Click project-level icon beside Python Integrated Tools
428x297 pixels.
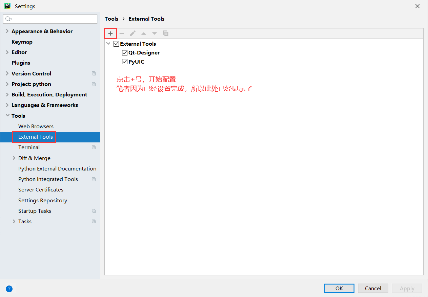(94, 179)
